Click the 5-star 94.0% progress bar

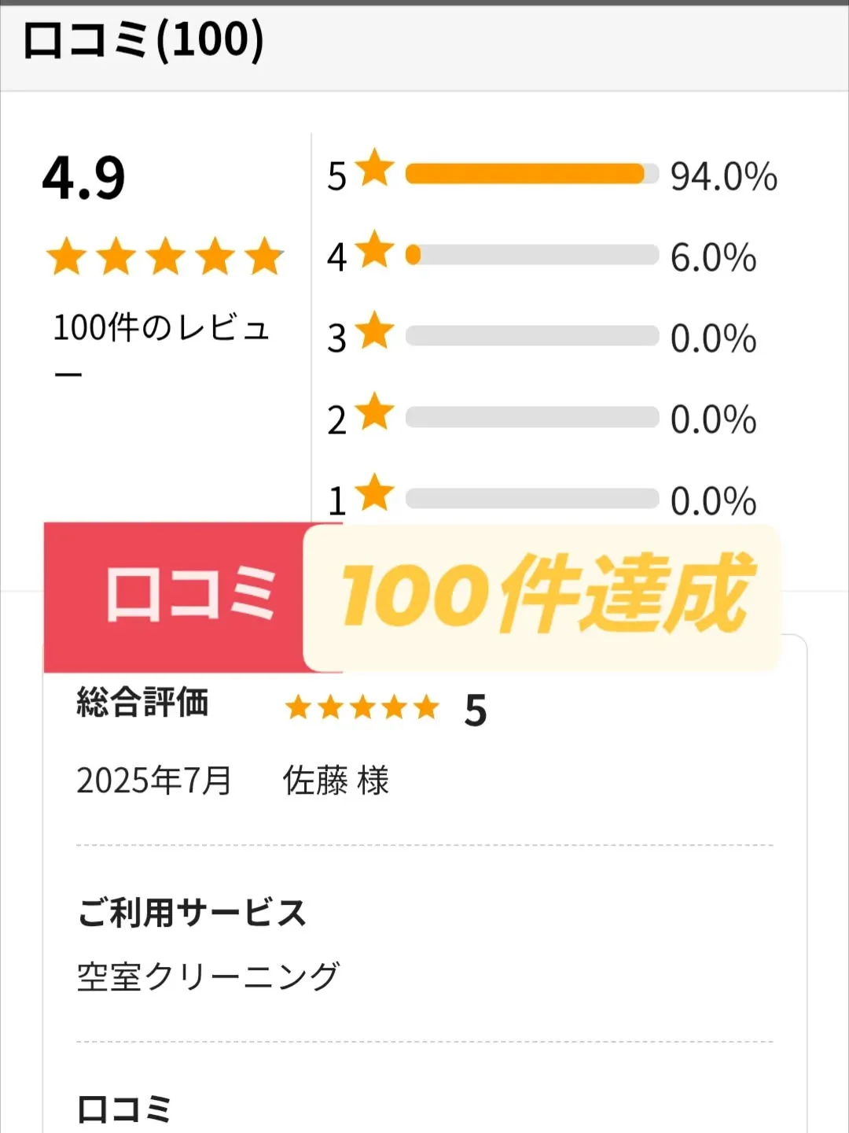pos(532,174)
